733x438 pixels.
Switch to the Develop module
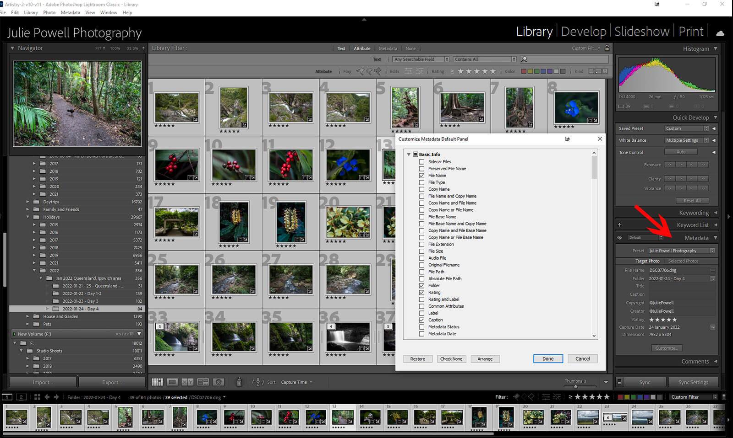(583, 32)
